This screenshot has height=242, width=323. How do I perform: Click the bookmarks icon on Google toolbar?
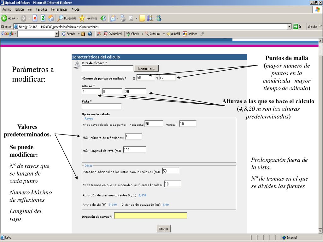point(99,34)
